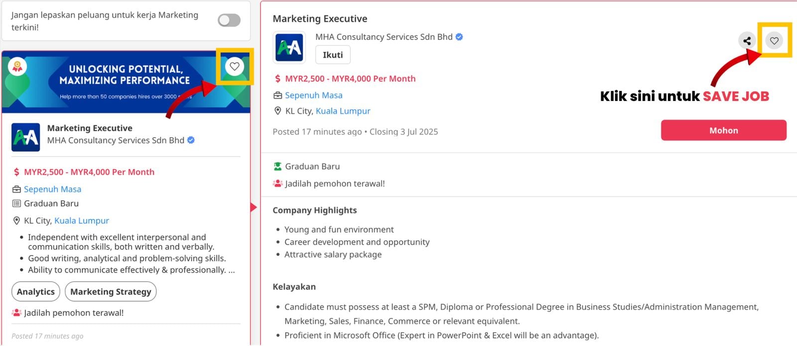Open Kuala Lumpur link in detail panel

[x=343, y=111]
